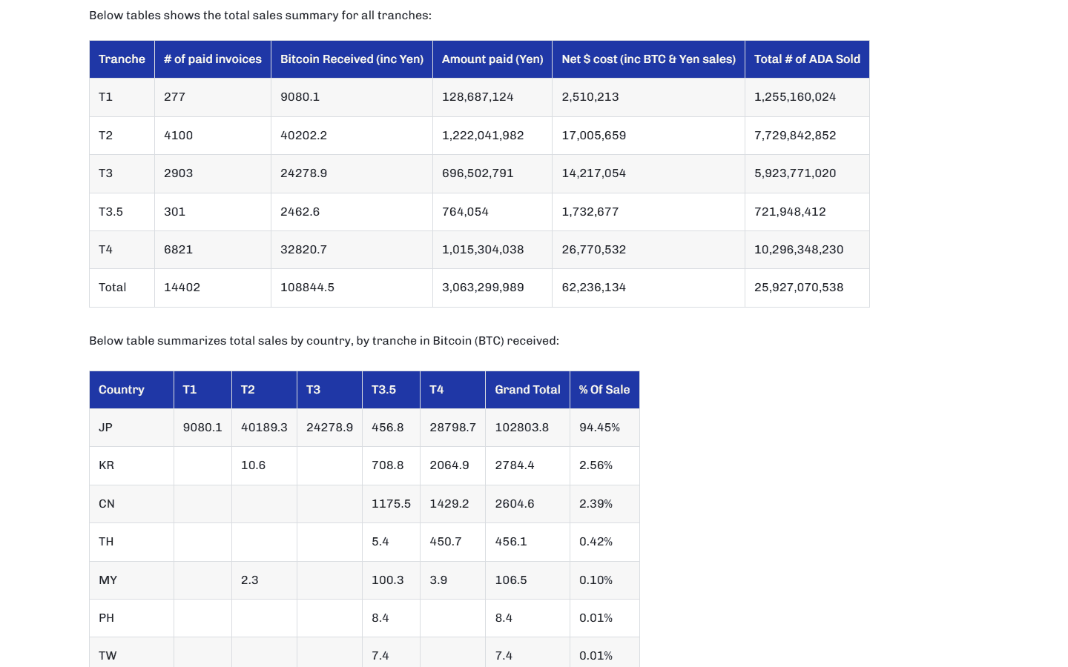The height and width of the screenshot is (667, 1068).
Task: Click the '# of paid invoices' header
Action: point(213,59)
